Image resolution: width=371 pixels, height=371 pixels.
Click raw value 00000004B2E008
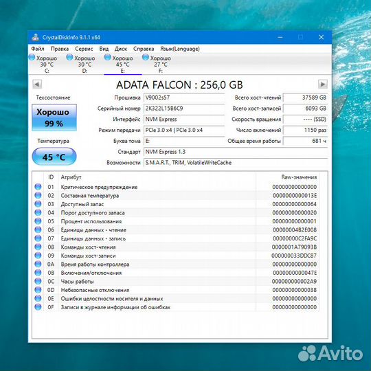click(x=295, y=230)
